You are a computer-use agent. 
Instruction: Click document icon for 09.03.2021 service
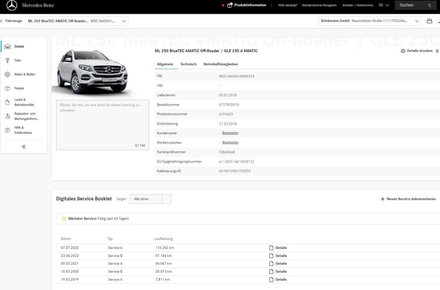coord(271,264)
